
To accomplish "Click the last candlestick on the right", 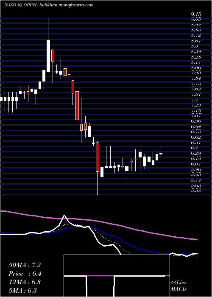I will [x=161, y=153].
